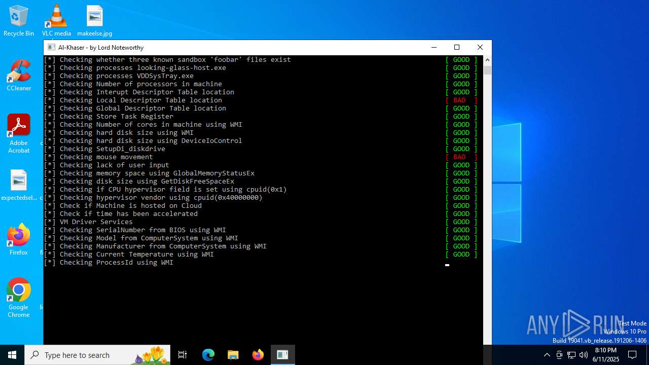This screenshot has height=365, width=649.
Task: Open the security tray icon
Action: pos(559,355)
